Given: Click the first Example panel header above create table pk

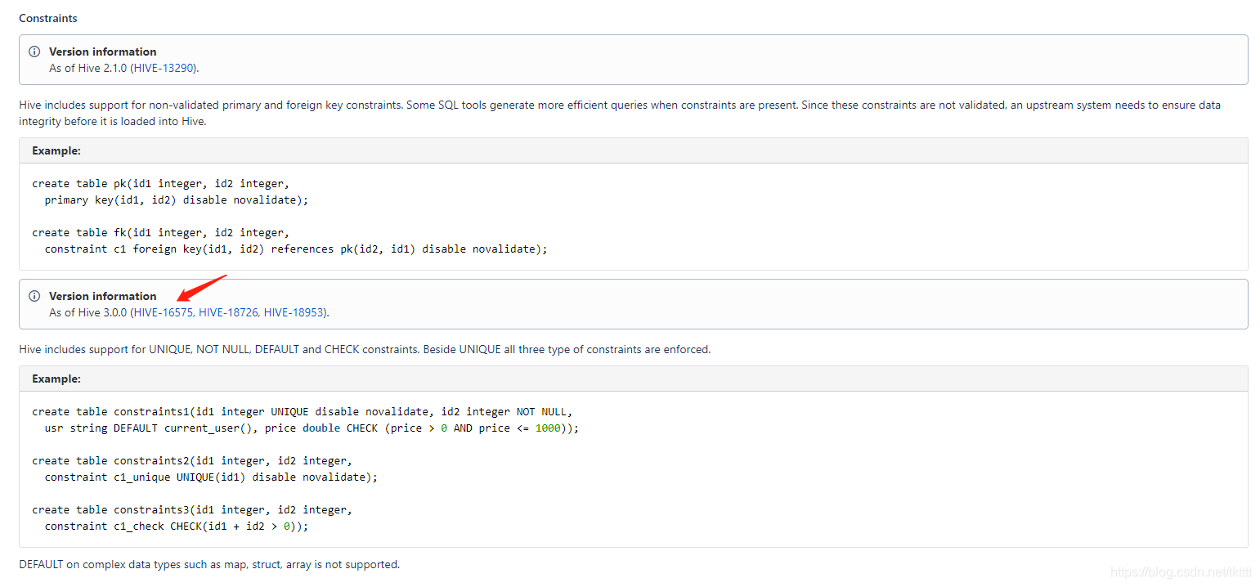Looking at the screenshot, I should pyautogui.click(x=634, y=150).
